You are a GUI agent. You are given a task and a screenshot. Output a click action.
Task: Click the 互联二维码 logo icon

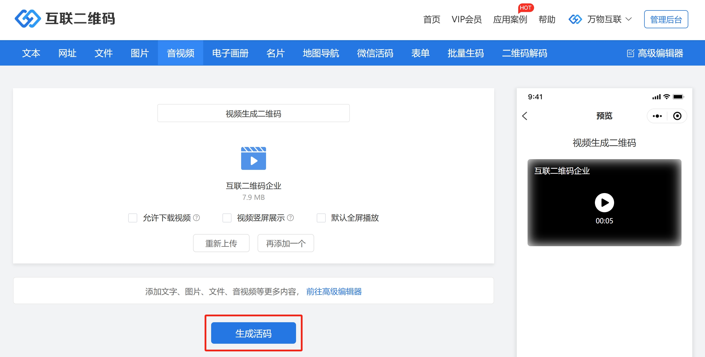(x=28, y=19)
